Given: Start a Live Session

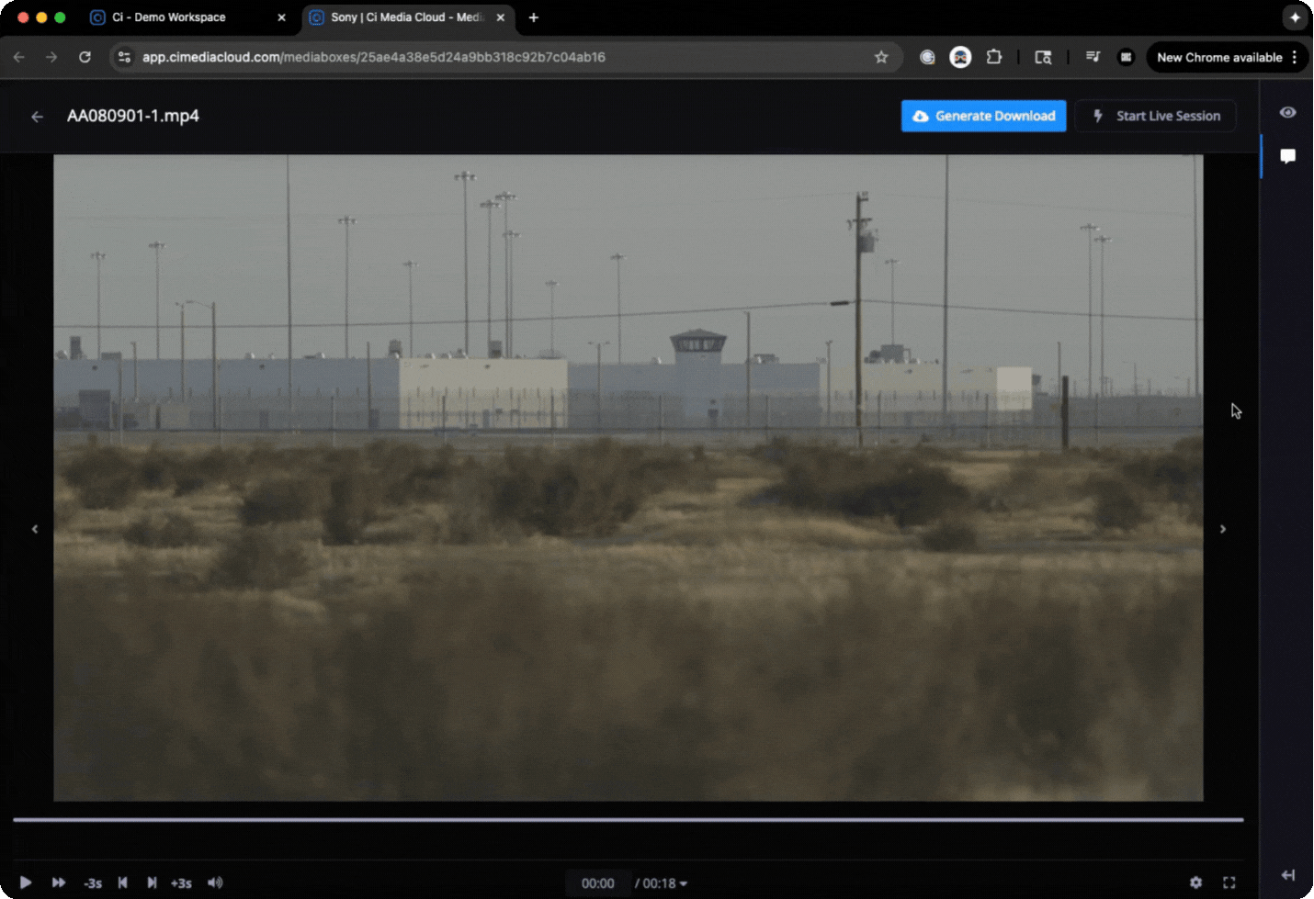Looking at the screenshot, I should coord(1156,116).
